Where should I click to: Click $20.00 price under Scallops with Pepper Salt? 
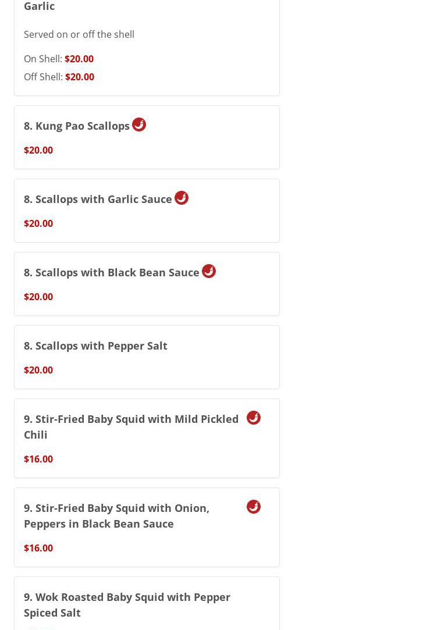pos(38,370)
